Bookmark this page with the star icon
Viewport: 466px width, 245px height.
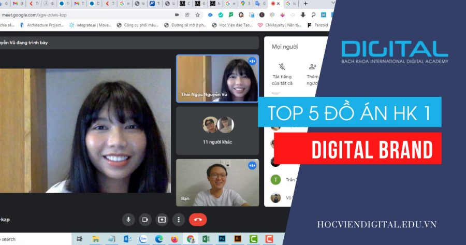pyautogui.click(x=198, y=15)
